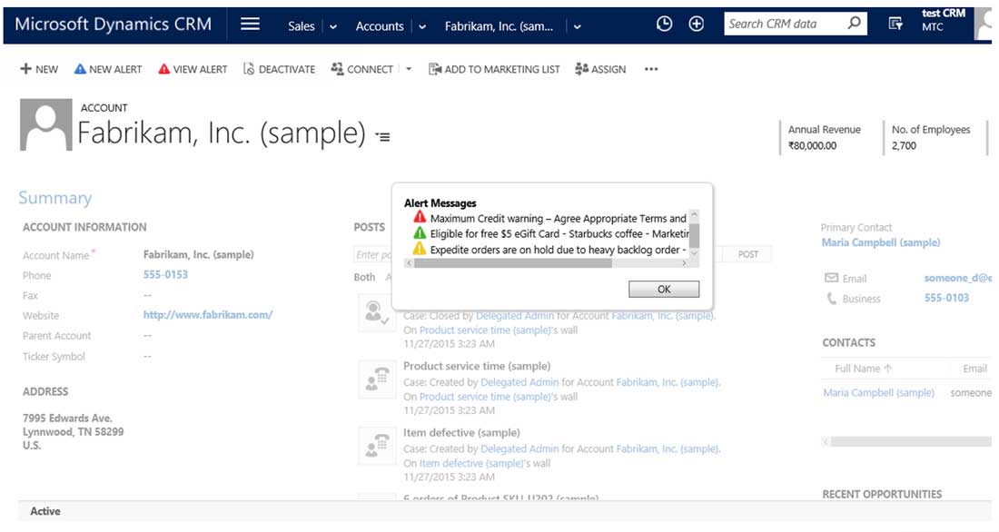Screen dimensions: 999x532
Task: Open the advanced find icon
Action: (895, 25)
